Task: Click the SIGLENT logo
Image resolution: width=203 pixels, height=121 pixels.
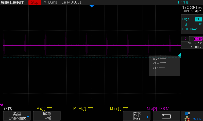Action: pos(12,3)
